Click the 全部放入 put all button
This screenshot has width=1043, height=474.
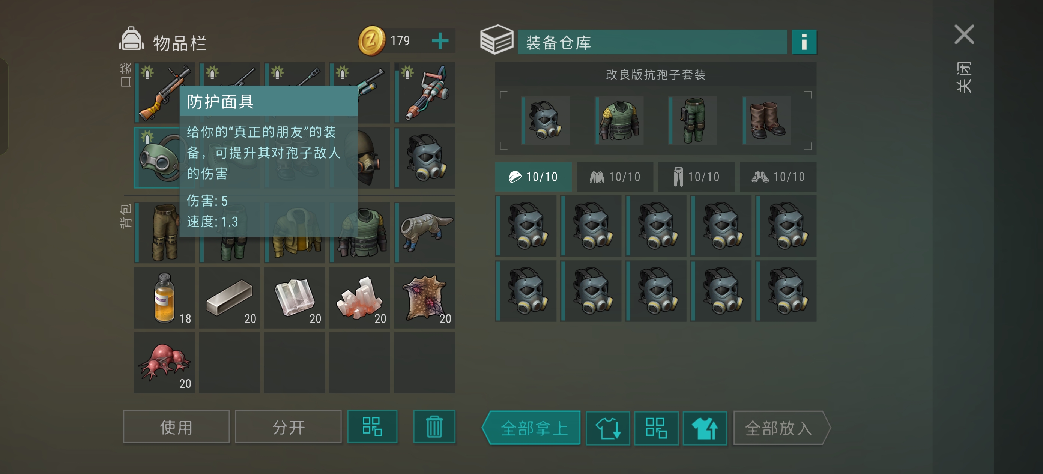(781, 428)
